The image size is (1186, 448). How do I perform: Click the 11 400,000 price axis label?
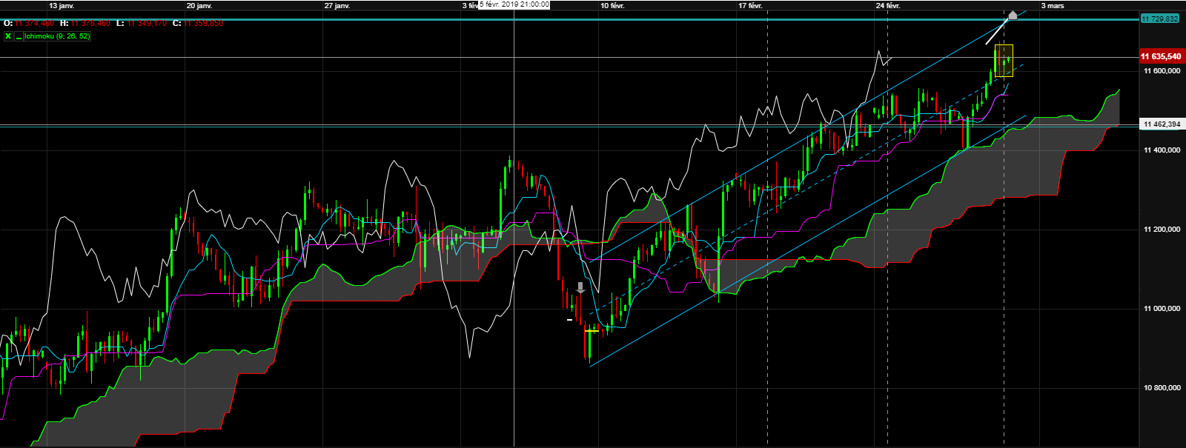[1162, 150]
